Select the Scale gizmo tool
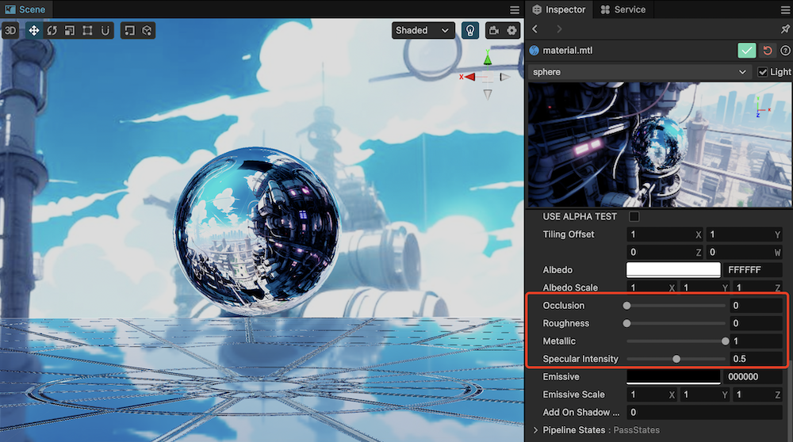The width and height of the screenshot is (793, 442). (69, 30)
